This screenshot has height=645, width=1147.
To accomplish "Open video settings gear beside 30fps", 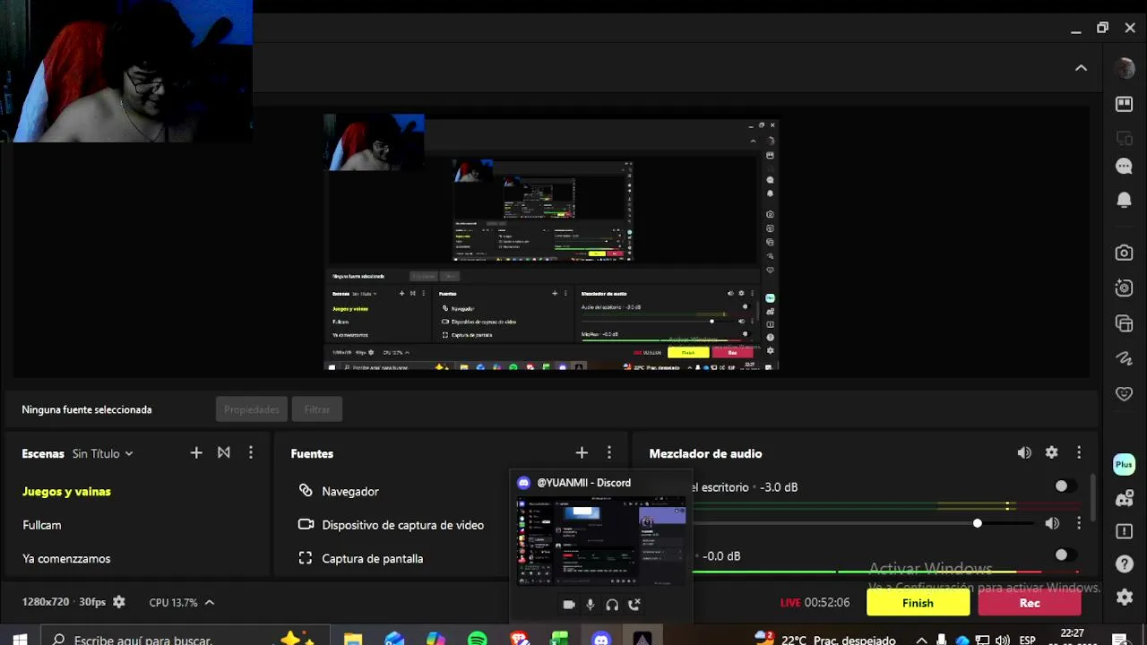I will click(119, 602).
